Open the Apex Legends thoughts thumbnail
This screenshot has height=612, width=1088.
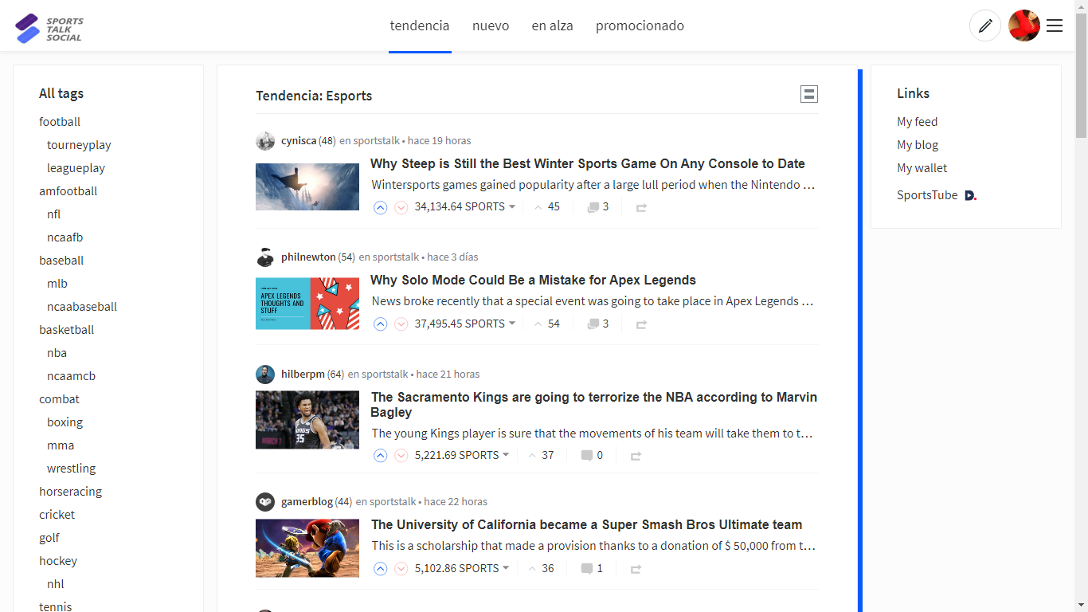tap(307, 304)
